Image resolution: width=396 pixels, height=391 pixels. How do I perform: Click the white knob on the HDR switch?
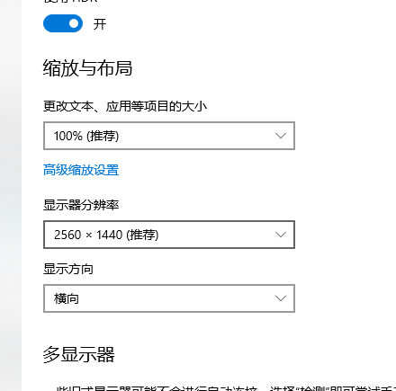click(74, 23)
